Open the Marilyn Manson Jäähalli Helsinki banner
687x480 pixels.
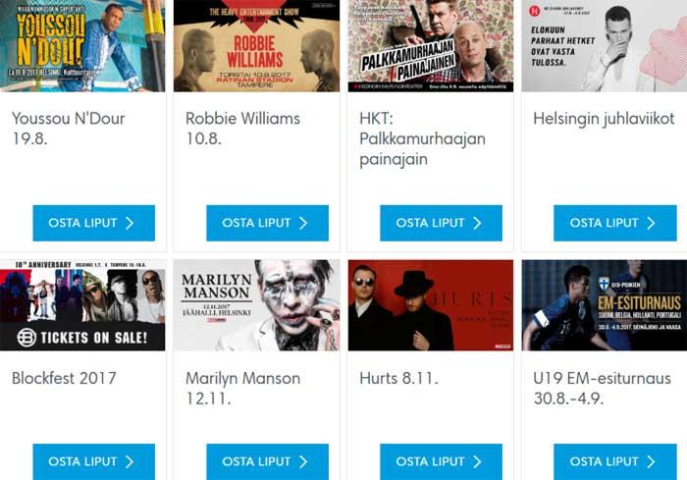[256, 305]
